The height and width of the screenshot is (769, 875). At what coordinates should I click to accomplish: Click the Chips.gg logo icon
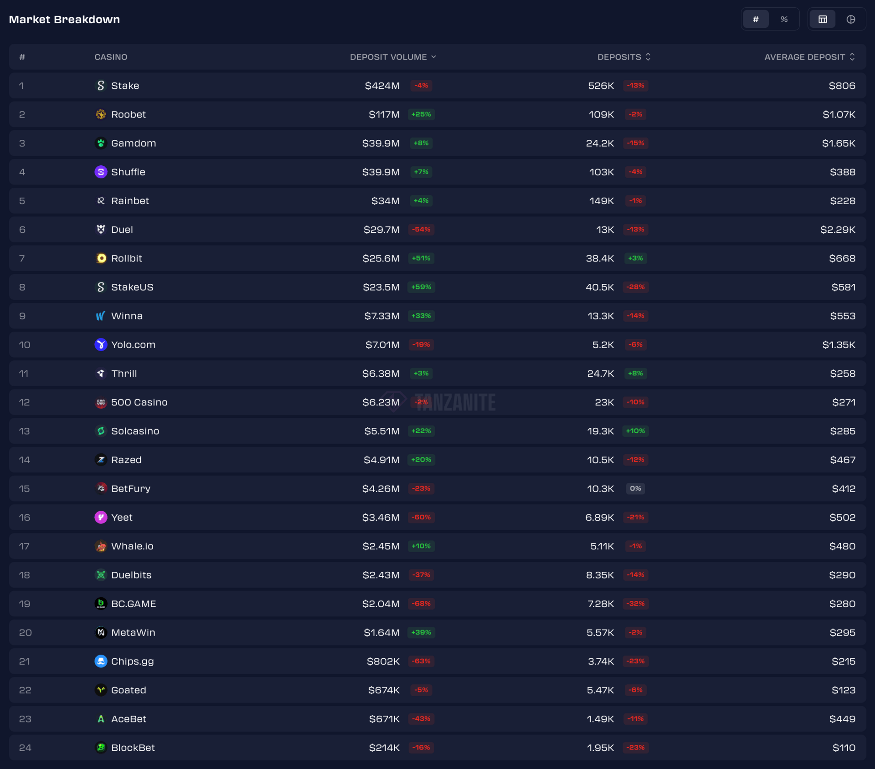101,661
